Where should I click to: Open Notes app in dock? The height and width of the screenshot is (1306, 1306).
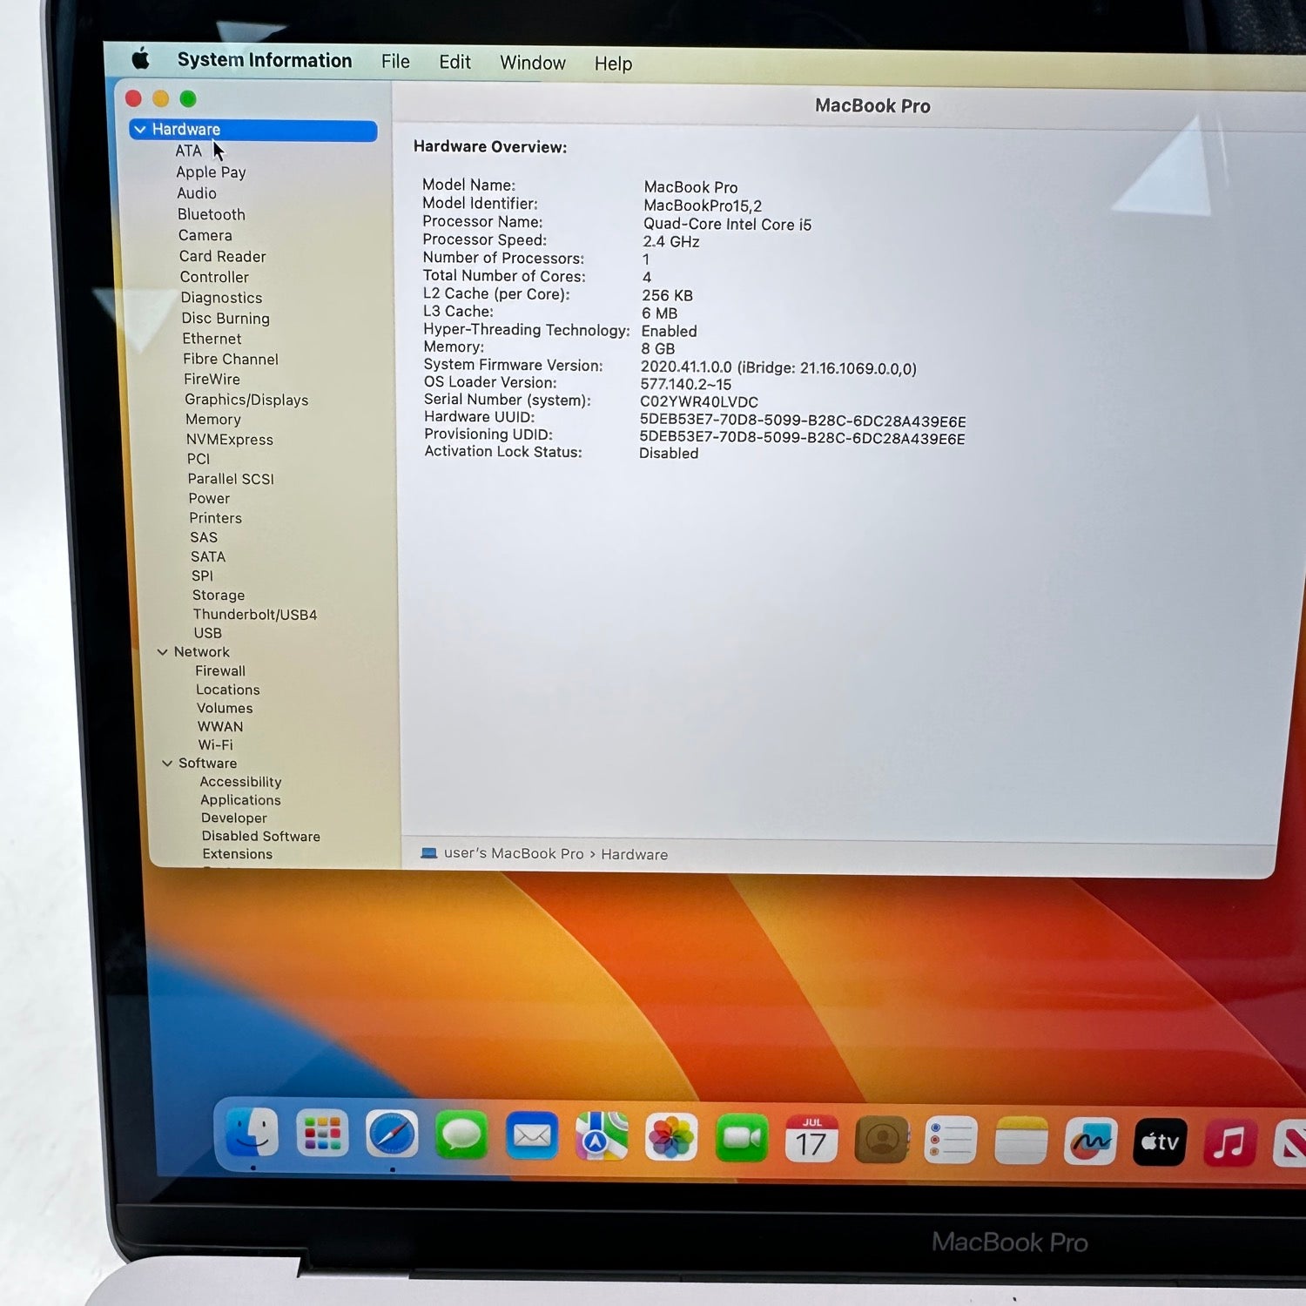1020,1141
